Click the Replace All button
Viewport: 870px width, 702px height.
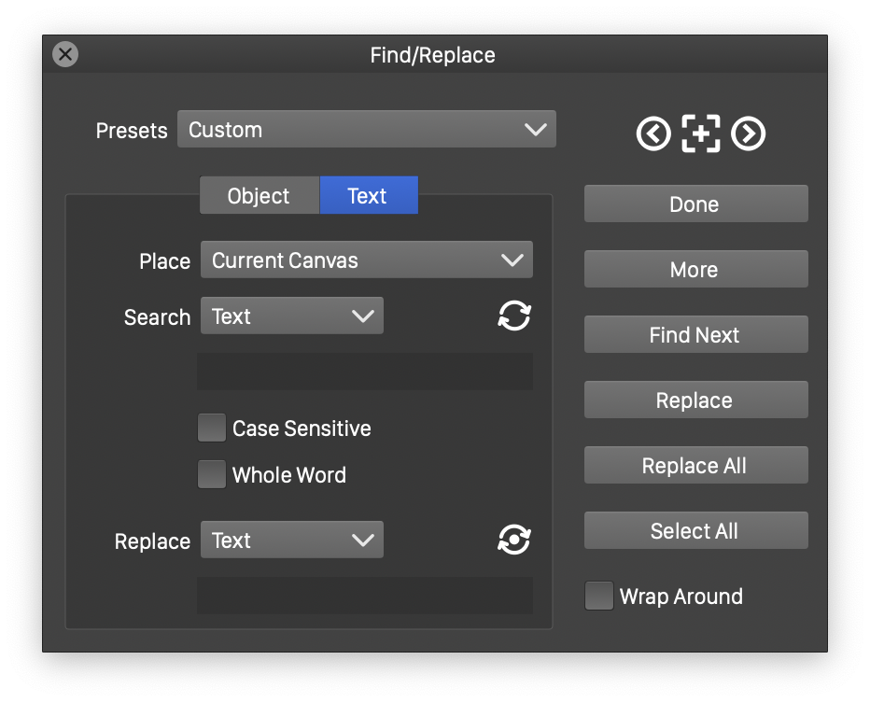(x=695, y=466)
